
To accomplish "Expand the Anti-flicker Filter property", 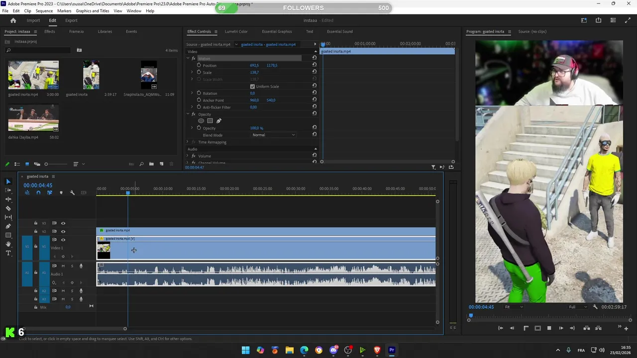I will 192,107.
